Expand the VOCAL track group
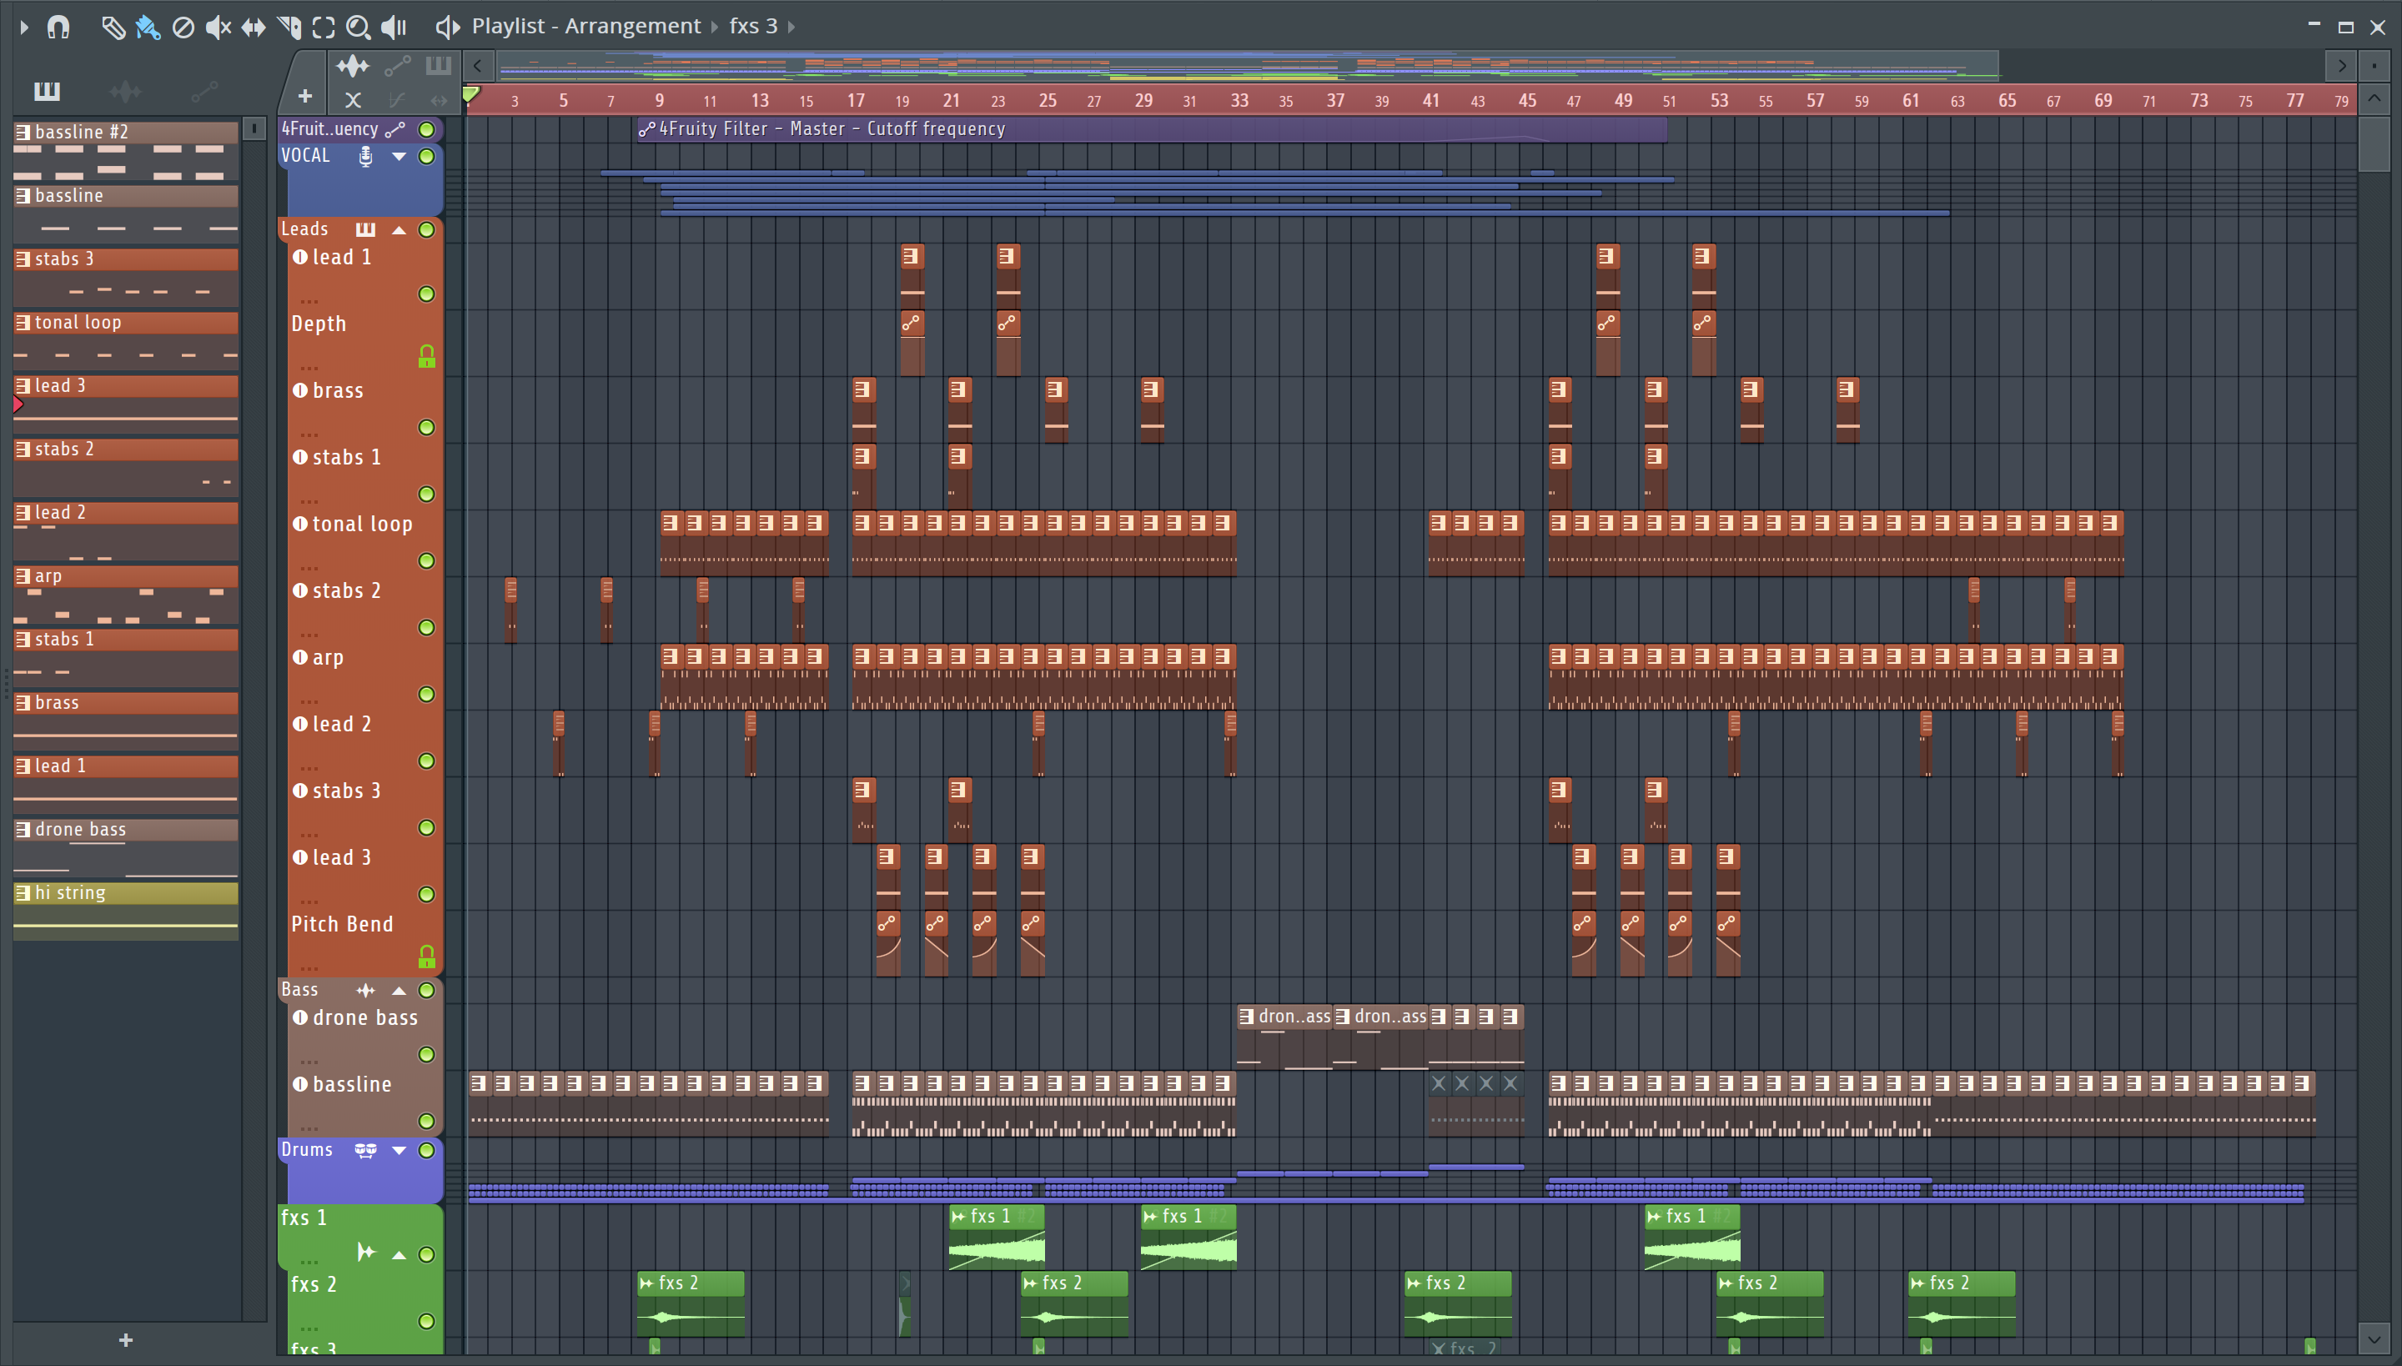The height and width of the screenshot is (1366, 2402). click(399, 156)
